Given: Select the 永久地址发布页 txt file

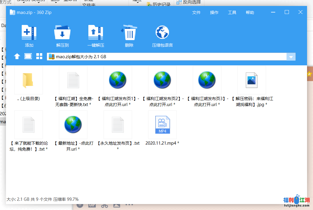Looking at the screenshot, I should [x=118, y=125].
